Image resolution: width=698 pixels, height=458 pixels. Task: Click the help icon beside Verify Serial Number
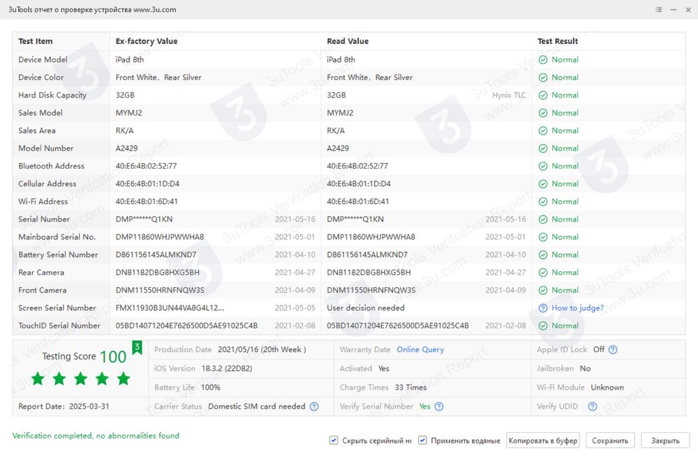click(x=439, y=406)
